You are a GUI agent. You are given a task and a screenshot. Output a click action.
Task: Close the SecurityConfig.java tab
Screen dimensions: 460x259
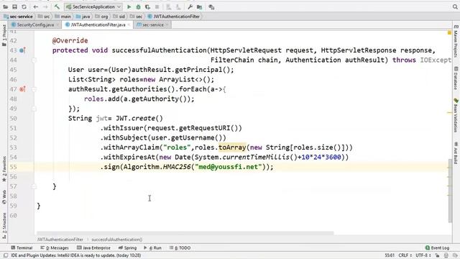pos(57,25)
